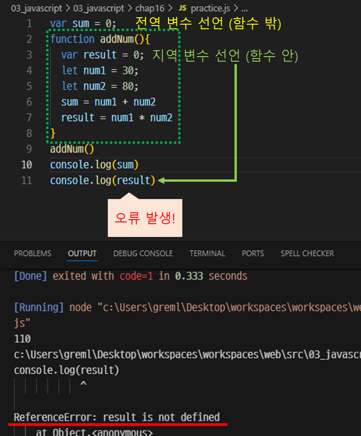This screenshot has width=361, height=436.
Task: Click '[Done] exited with code=1' output line
Action: tap(131, 276)
